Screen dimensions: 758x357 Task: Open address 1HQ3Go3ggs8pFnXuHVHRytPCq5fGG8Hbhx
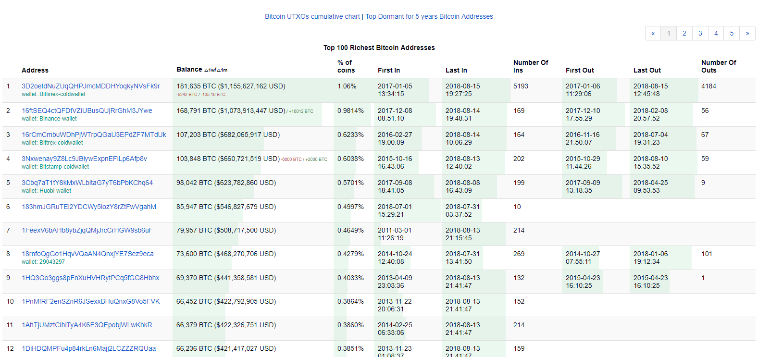90,278
